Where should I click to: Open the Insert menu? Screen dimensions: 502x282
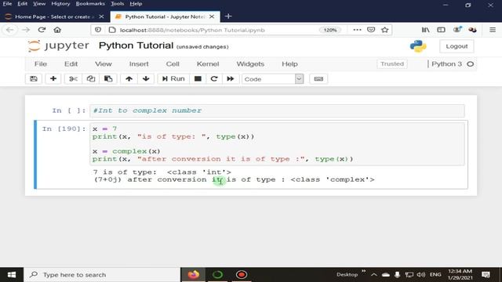coord(139,64)
